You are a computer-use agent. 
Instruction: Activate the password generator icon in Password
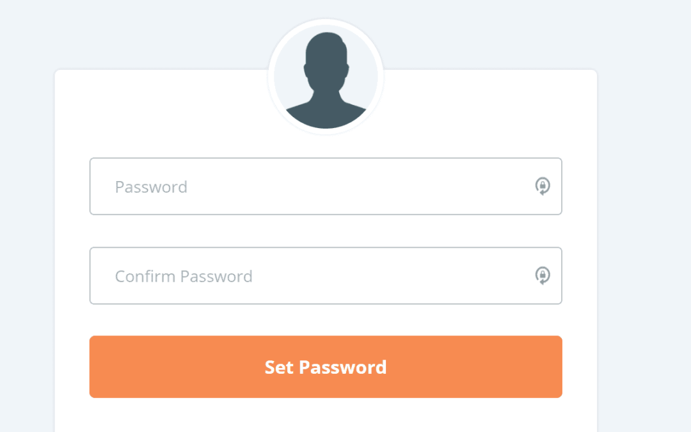(543, 186)
